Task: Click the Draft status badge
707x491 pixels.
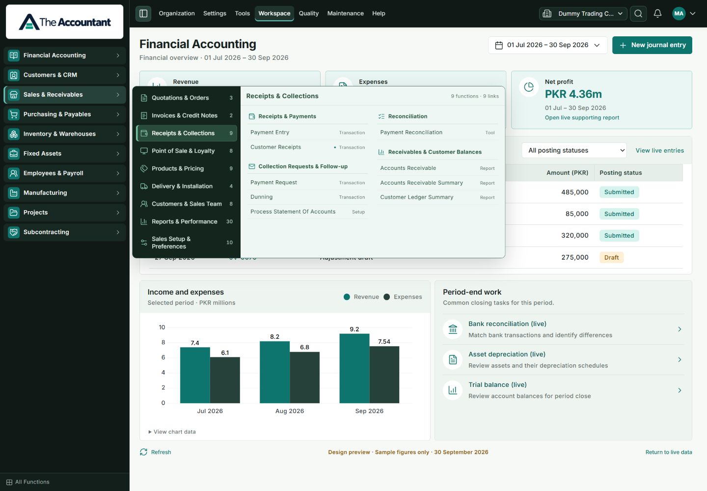Action: coord(611,257)
